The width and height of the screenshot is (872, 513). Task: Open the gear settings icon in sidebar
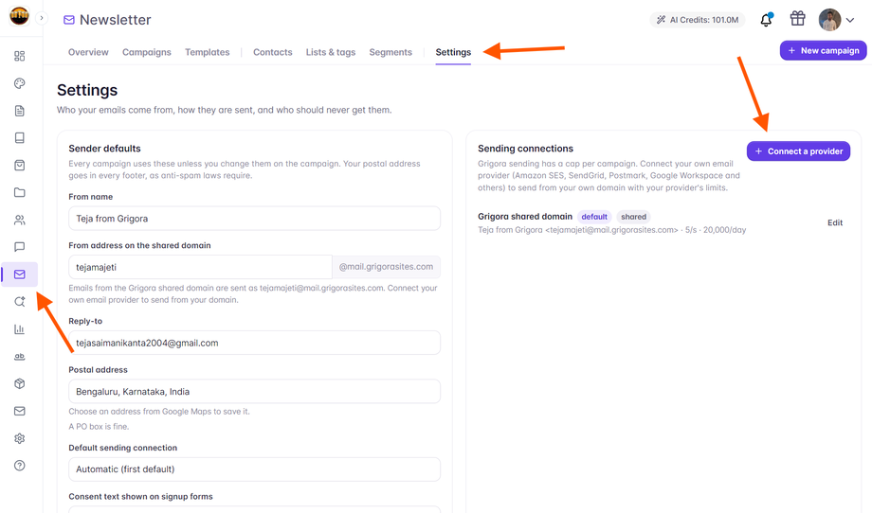coord(20,438)
